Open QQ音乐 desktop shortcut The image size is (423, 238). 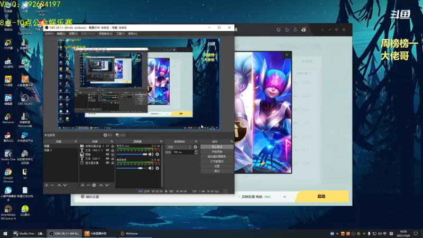click(25, 210)
